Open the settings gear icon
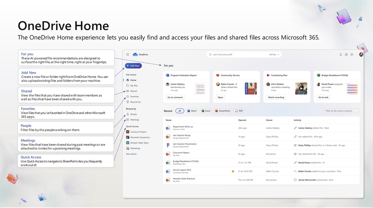 pos(346,54)
